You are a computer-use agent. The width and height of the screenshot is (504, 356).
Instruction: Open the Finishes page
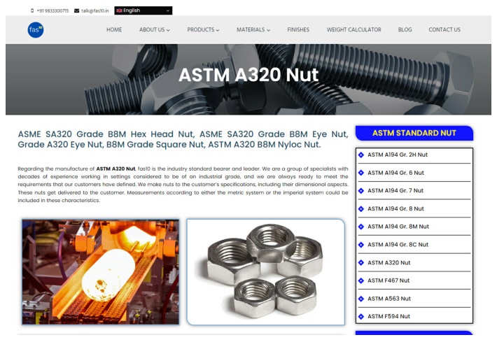298,29
